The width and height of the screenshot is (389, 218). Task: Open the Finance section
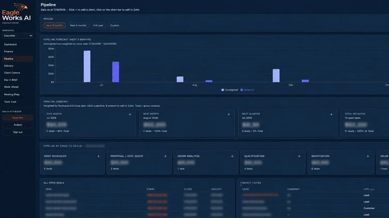[x=8, y=52]
